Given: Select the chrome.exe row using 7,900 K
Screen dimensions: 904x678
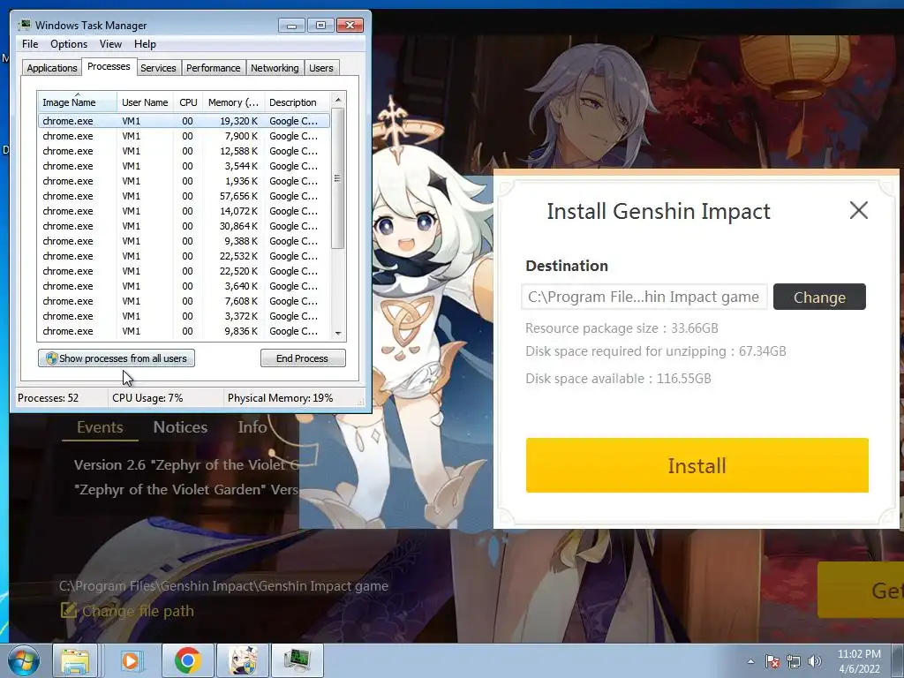Looking at the screenshot, I should pyautogui.click(x=184, y=136).
